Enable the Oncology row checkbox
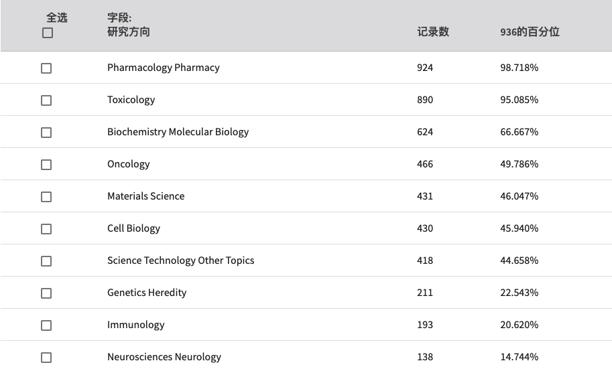Screen dimensions: 612x371 point(46,165)
